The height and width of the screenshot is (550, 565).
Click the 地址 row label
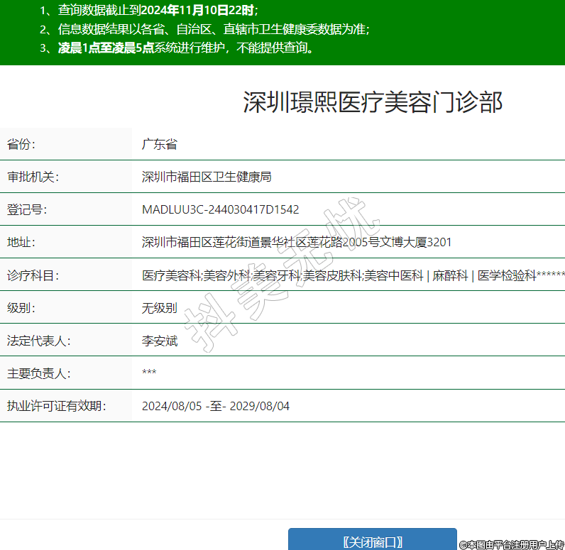21,242
